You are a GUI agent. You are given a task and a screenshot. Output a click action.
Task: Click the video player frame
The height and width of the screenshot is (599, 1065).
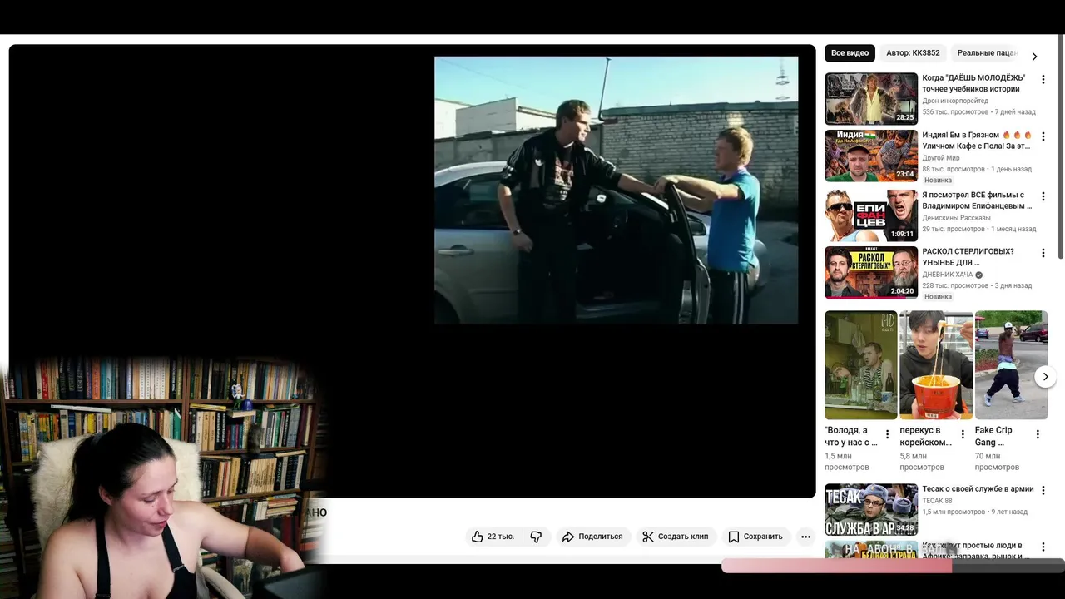tap(412, 270)
